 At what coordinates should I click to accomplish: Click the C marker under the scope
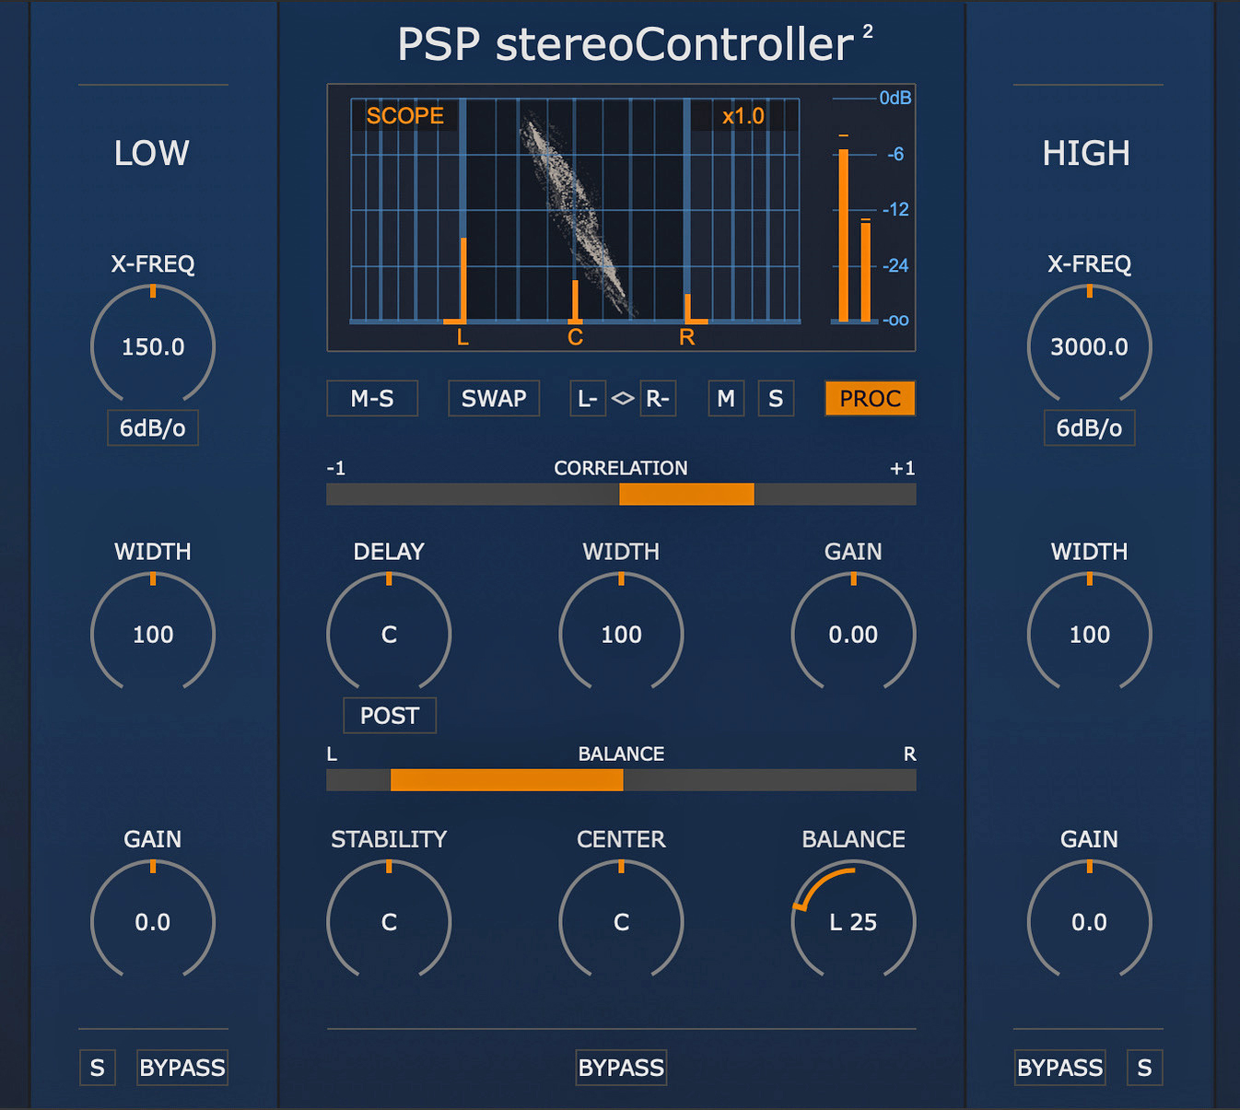pos(575,337)
